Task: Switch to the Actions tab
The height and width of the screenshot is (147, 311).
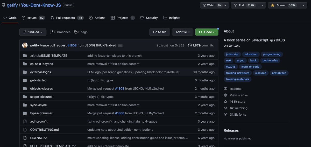Action: pos(97,18)
